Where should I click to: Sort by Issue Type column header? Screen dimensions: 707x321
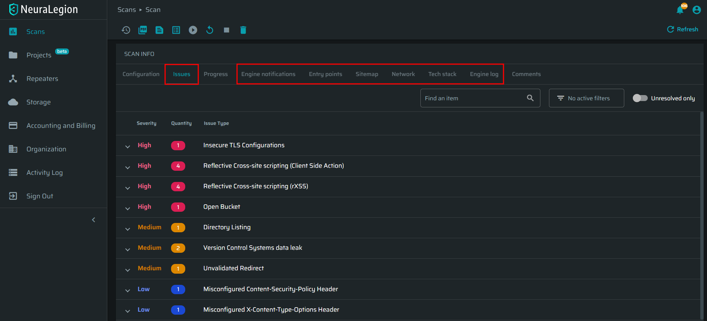coord(216,123)
